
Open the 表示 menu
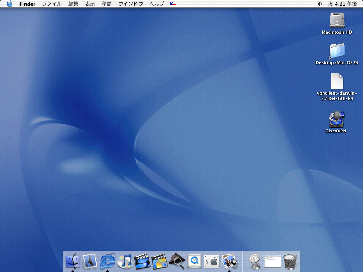pos(90,4)
